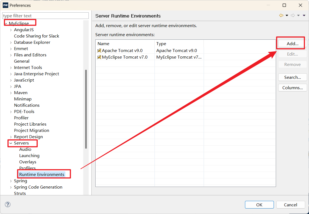Click the Search... button
309x214 pixels.
click(293, 77)
